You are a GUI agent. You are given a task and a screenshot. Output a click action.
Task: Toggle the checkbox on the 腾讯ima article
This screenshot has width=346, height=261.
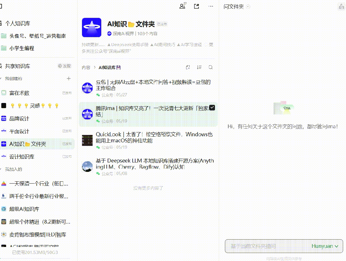[211, 108]
